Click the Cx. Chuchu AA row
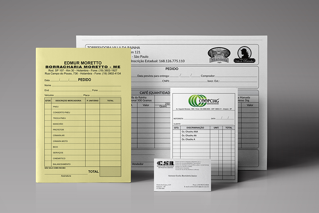The height and width of the screenshot is (213, 319). 204,135
